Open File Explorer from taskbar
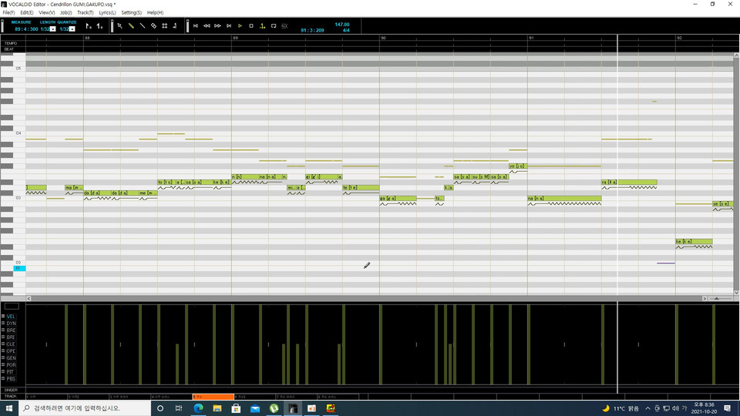This screenshot has height=416, width=740. tap(217, 408)
